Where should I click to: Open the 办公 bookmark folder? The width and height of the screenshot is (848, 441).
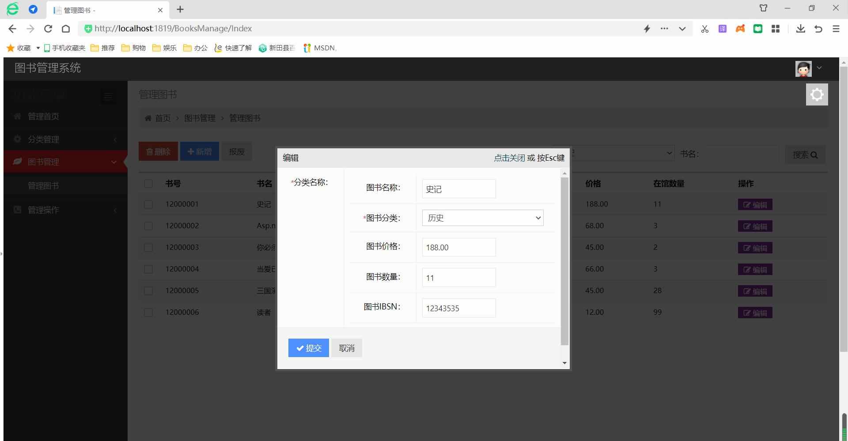(x=195, y=48)
